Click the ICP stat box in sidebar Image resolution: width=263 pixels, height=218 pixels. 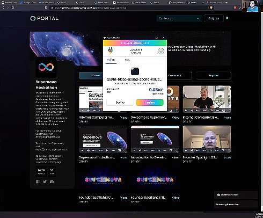click(x=41, y=171)
